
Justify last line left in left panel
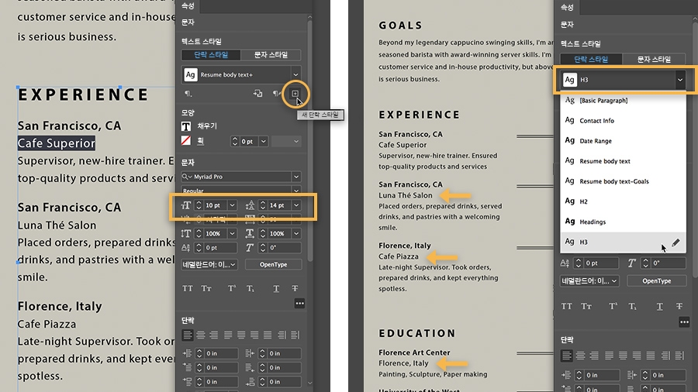tap(228, 335)
